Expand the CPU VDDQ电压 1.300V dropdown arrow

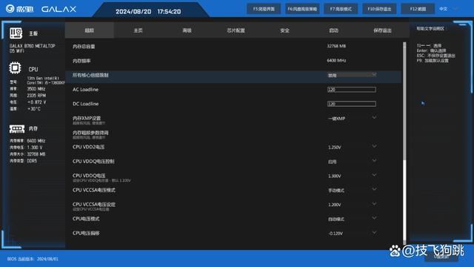(374, 175)
